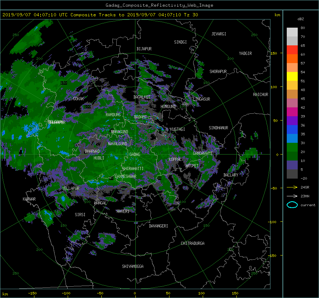Pick the dark gray -20 to 5 swatch

tap(292, 174)
